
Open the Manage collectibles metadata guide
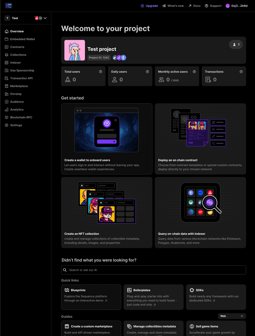154,328
